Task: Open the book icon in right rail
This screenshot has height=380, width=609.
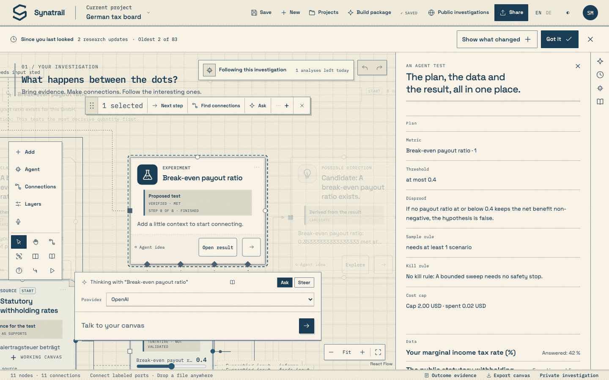Action: [600, 102]
